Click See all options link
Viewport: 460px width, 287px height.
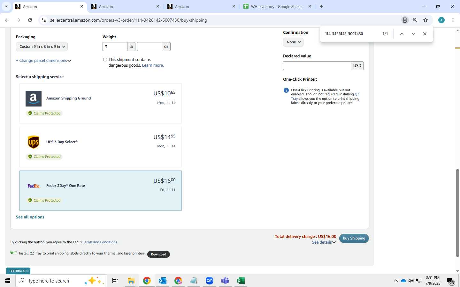pyautogui.click(x=30, y=217)
